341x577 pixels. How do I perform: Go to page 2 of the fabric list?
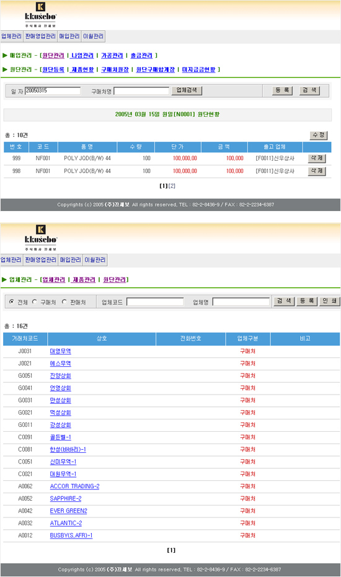click(x=172, y=186)
